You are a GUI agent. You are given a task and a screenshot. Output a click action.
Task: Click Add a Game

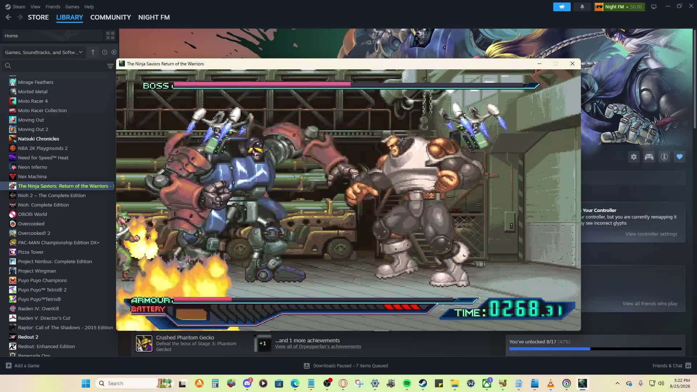[23, 366]
